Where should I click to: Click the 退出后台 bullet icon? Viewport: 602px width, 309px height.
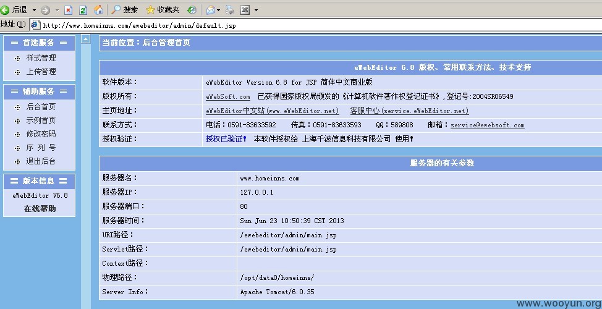tap(17, 162)
